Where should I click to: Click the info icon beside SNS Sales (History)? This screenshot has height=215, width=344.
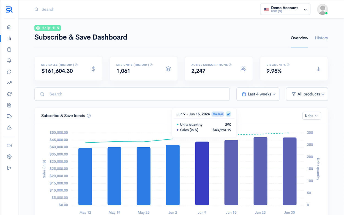(x=76, y=65)
